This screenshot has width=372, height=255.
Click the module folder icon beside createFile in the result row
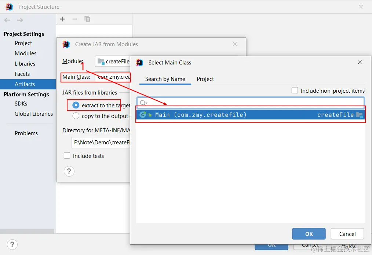360,115
